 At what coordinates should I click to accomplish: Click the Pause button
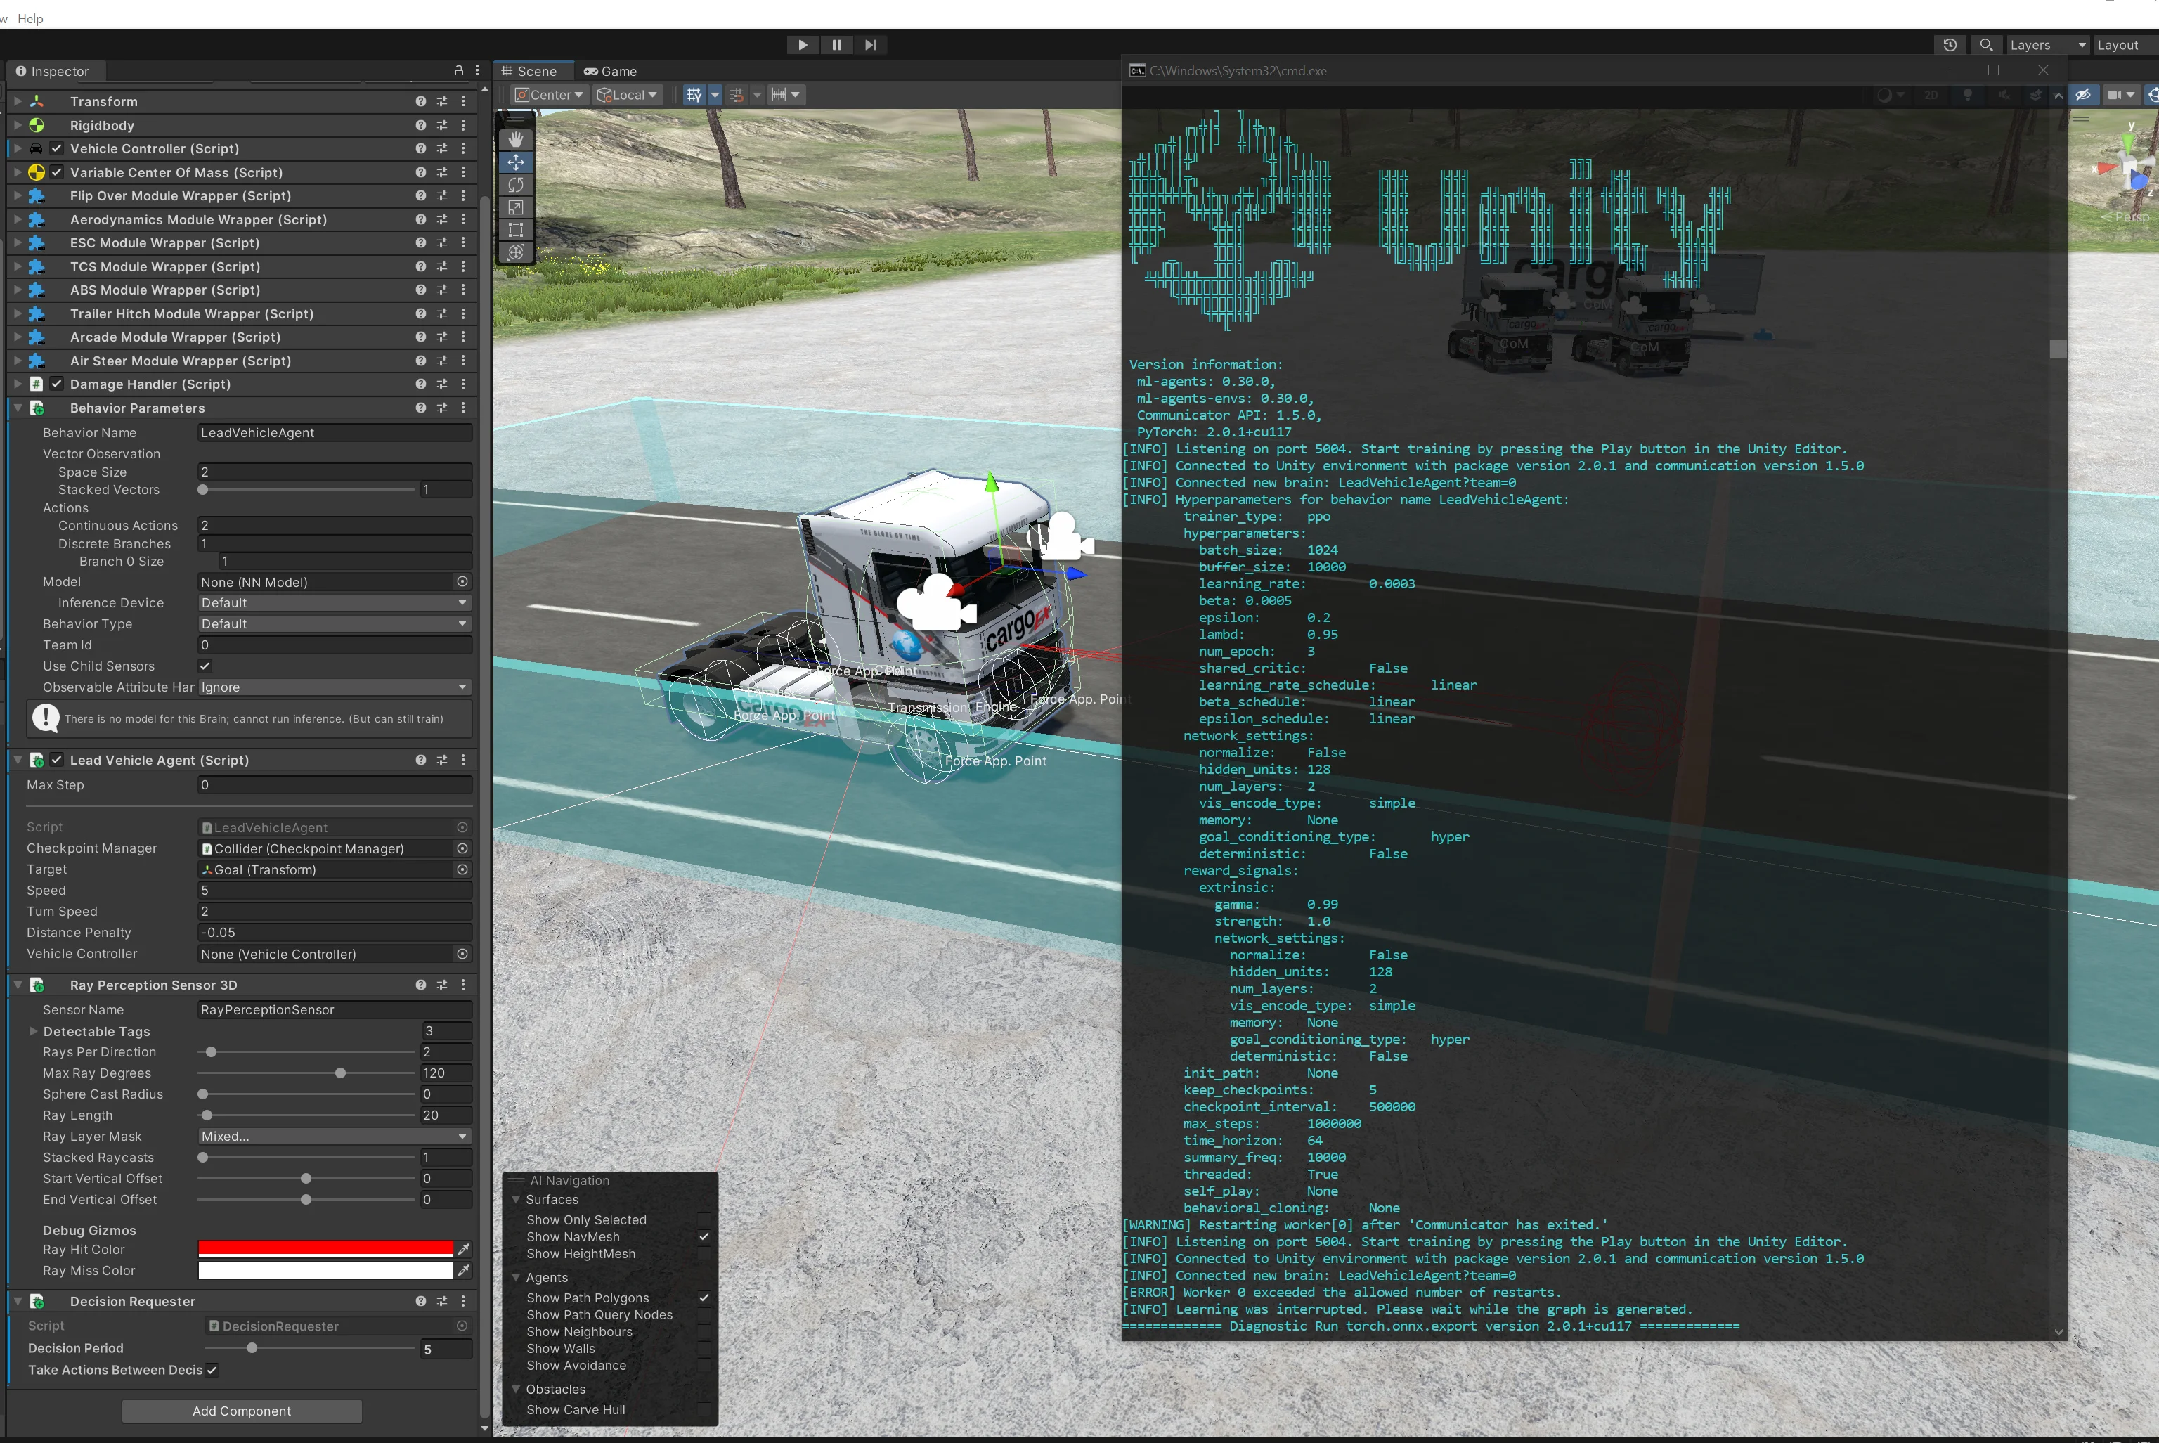tap(836, 45)
